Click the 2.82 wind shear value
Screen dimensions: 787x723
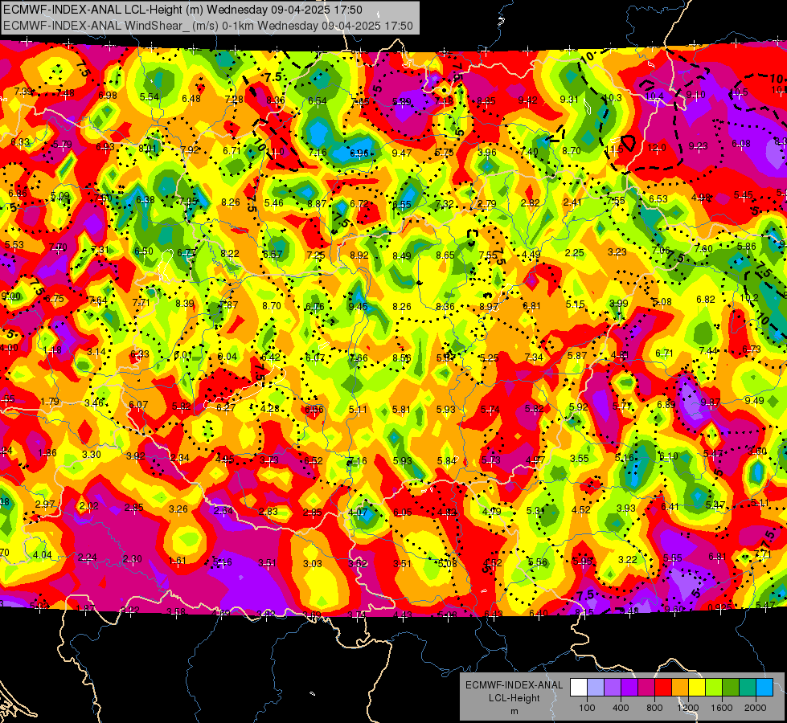coord(530,202)
